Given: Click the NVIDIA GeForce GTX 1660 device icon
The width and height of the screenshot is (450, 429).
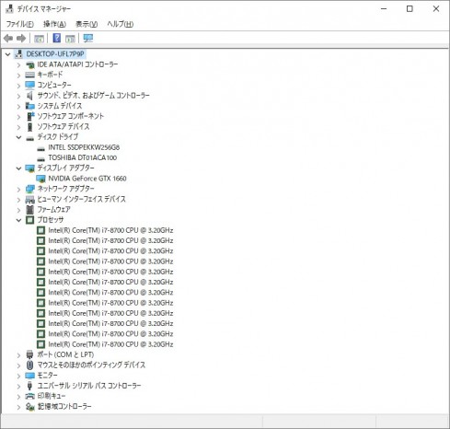Looking at the screenshot, I should coord(40,179).
